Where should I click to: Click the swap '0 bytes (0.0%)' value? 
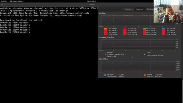click(155, 55)
